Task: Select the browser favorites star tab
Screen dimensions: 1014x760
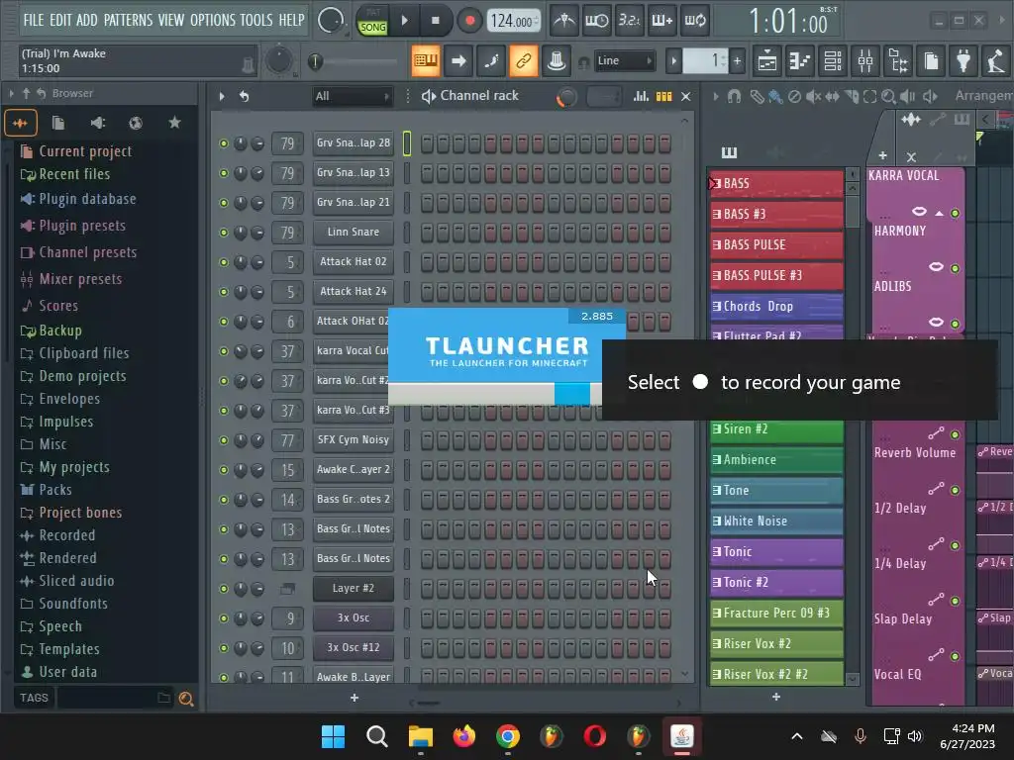Action: pyautogui.click(x=174, y=123)
